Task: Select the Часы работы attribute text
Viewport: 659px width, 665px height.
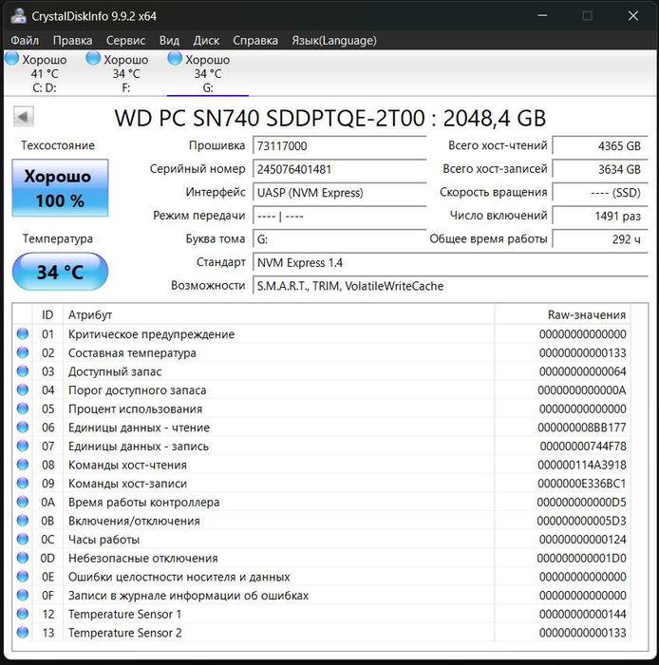Action: coord(104,540)
